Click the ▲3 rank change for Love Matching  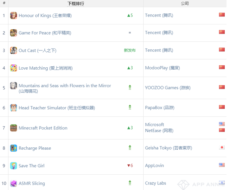click(x=130, y=68)
